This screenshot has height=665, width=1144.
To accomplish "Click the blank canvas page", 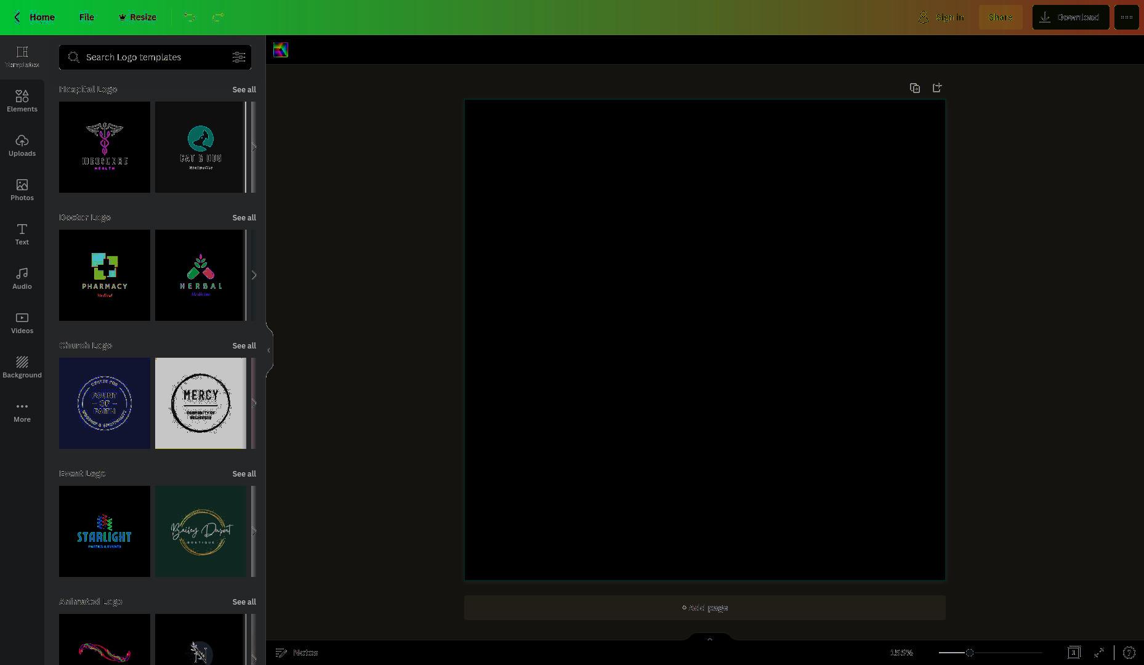I will point(705,340).
